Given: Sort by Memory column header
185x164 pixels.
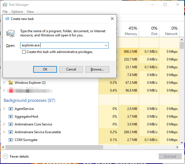Looking at the screenshot, I should coord(129,31).
